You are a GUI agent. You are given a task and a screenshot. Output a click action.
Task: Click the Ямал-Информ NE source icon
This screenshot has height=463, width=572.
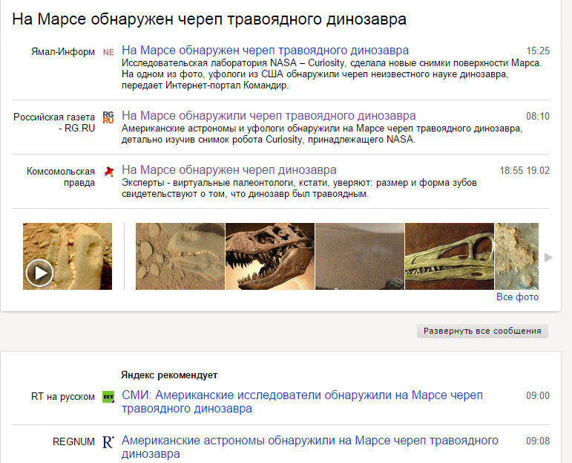108,52
